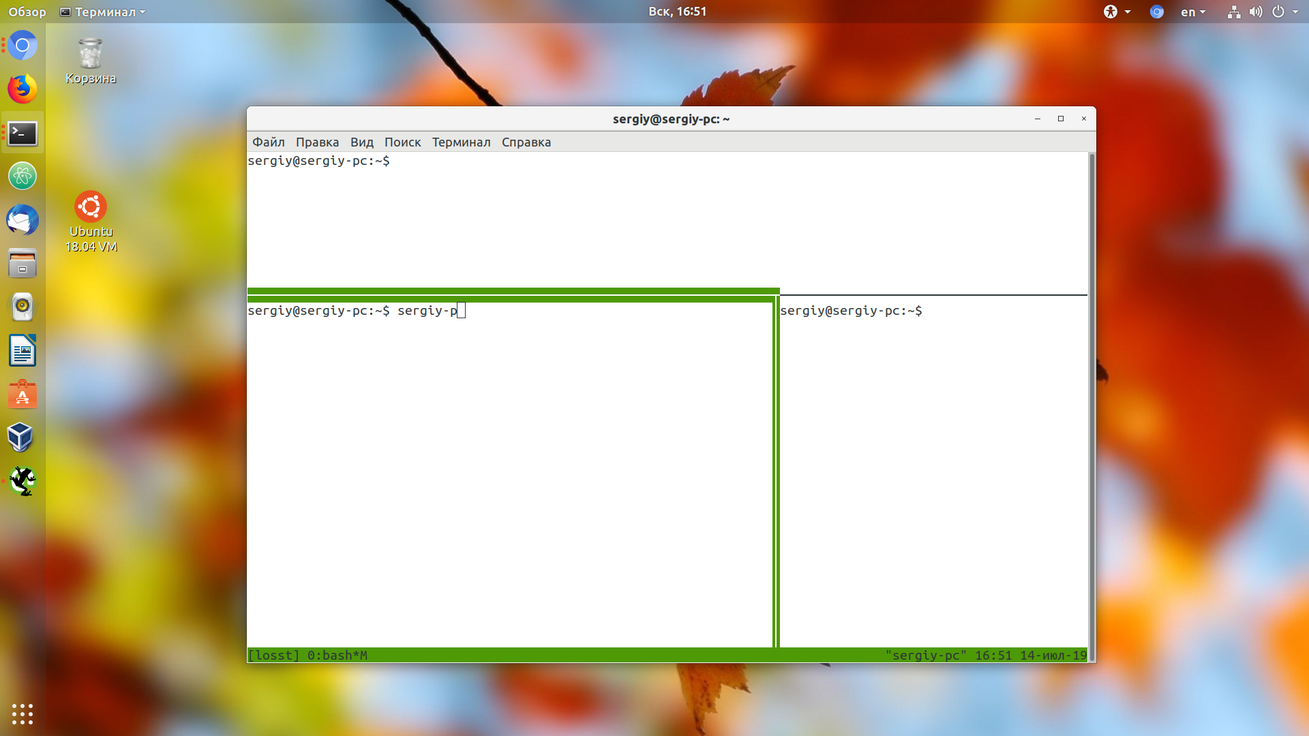Open the clock calendar Вск, 16:51
1309x736 pixels.
[677, 12]
